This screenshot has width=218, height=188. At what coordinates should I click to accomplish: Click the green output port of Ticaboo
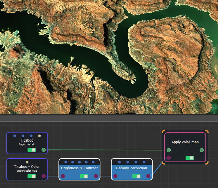pyautogui.click(x=44, y=150)
